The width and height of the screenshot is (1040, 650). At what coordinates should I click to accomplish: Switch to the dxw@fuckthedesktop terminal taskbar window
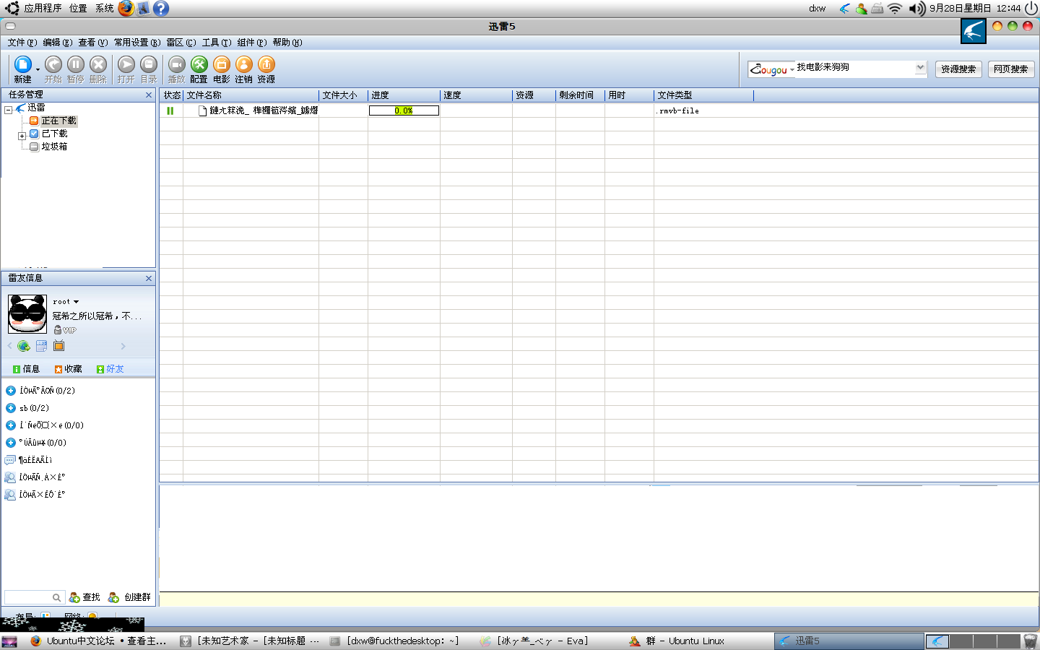click(x=395, y=641)
